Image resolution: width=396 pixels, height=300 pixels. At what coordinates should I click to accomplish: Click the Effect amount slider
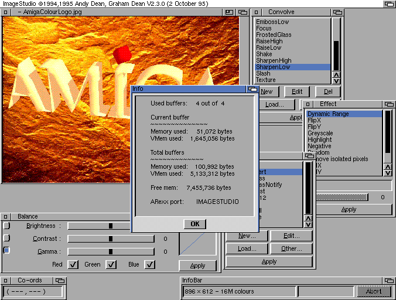(x=342, y=197)
